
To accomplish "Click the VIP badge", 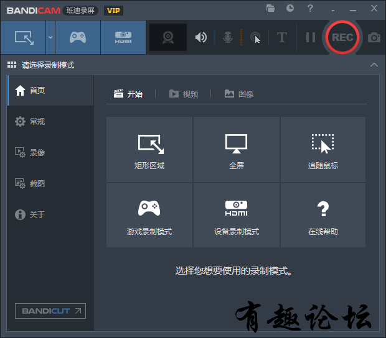I will point(113,11).
